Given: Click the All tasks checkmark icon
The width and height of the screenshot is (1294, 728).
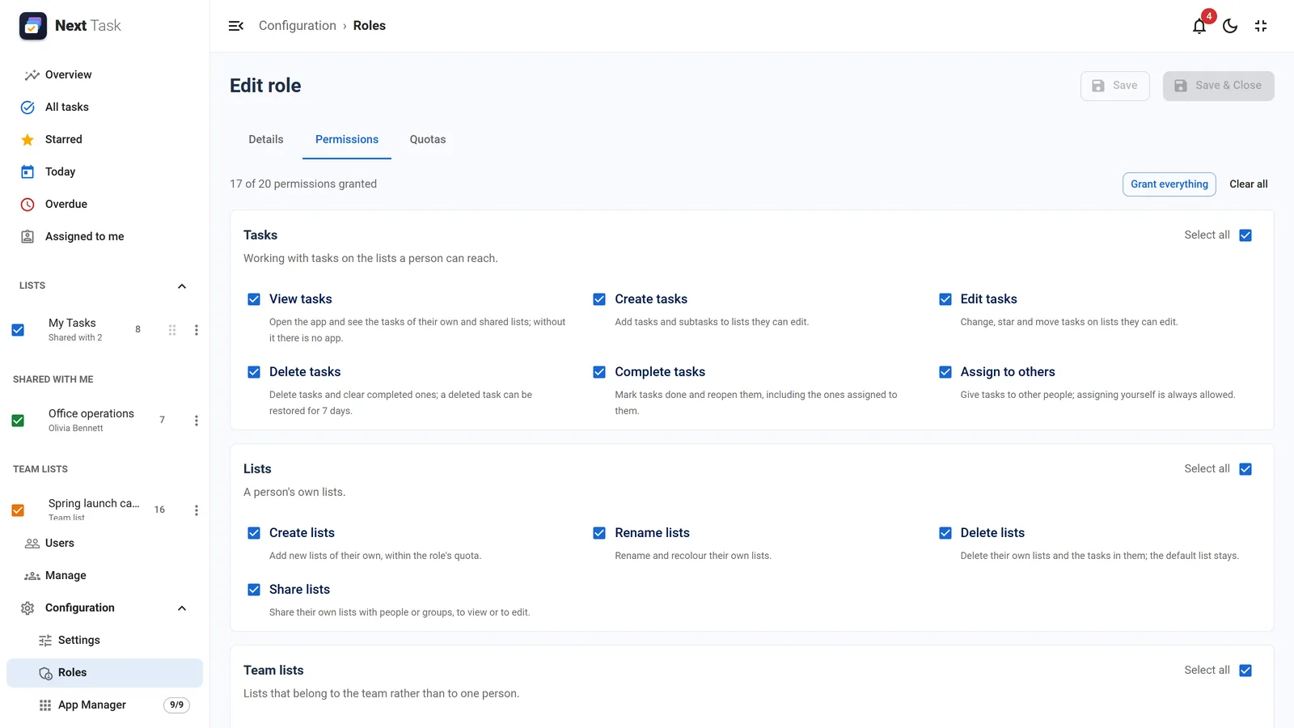Looking at the screenshot, I should [x=27, y=107].
